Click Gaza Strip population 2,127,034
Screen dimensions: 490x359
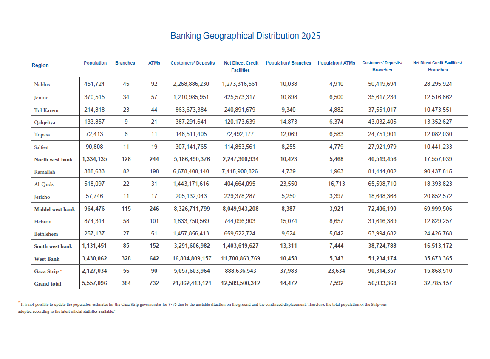(x=94, y=271)
